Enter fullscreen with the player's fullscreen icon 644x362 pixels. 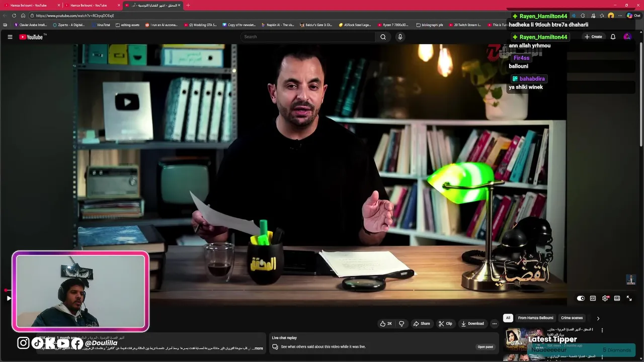(629, 298)
